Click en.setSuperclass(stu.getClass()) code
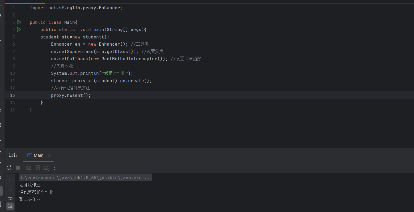 coord(95,51)
